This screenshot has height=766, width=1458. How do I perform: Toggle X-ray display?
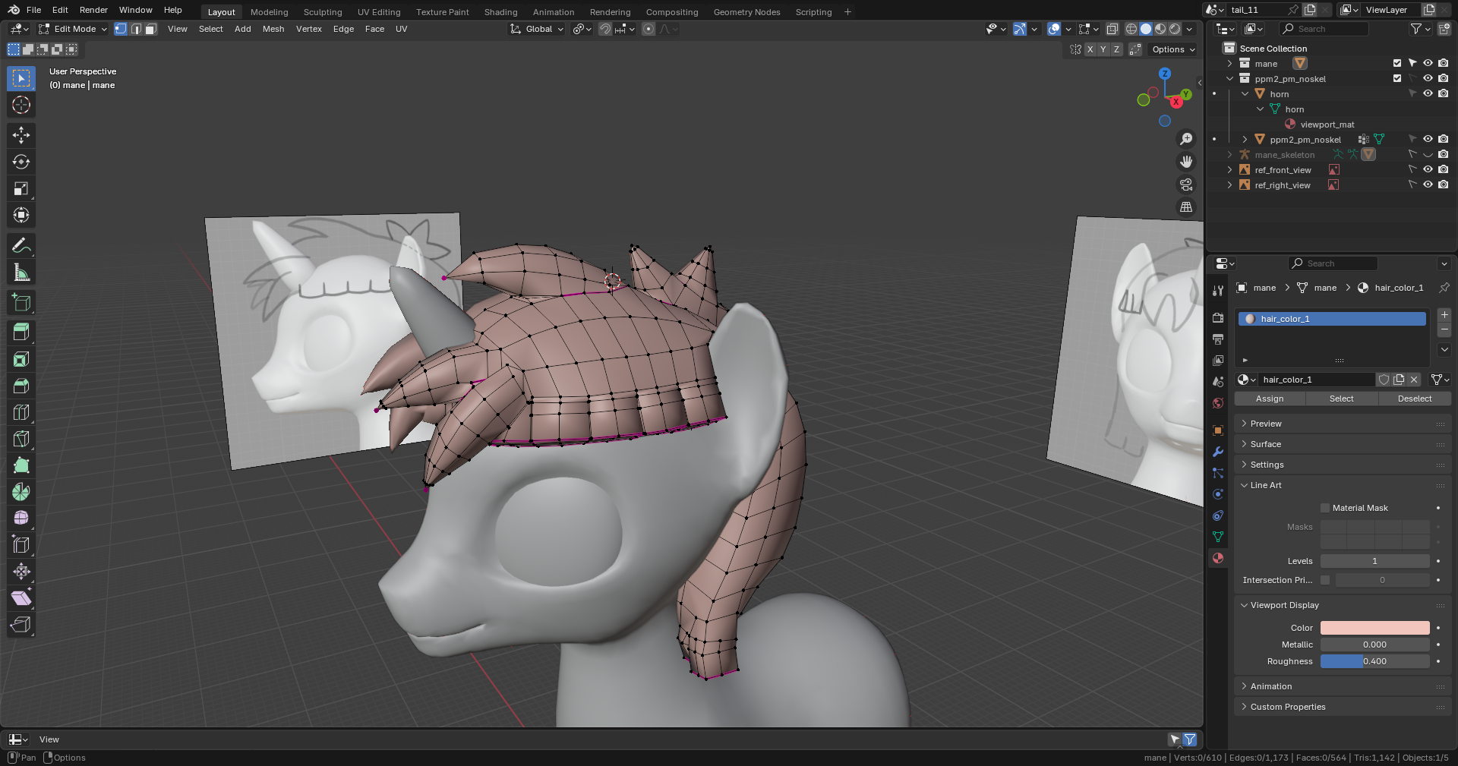[x=1112, y=29]
